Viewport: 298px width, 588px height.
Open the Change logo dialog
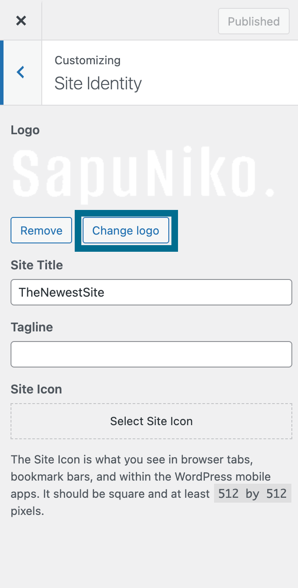126,230
